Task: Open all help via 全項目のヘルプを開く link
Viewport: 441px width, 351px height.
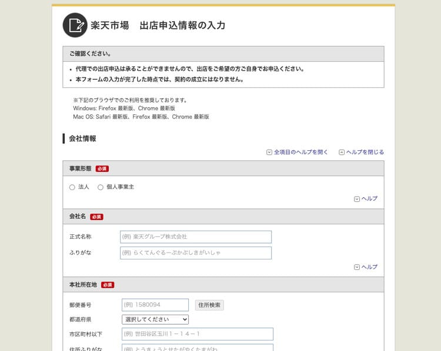Action: point(300,152)
